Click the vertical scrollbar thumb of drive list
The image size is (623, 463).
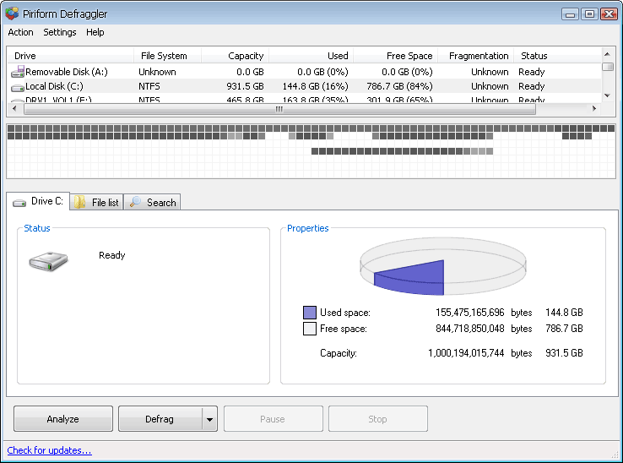pyautogui.click(x=608, y=67)
